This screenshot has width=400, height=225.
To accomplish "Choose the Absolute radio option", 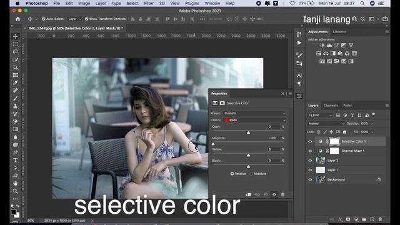I will coord(251,174).
